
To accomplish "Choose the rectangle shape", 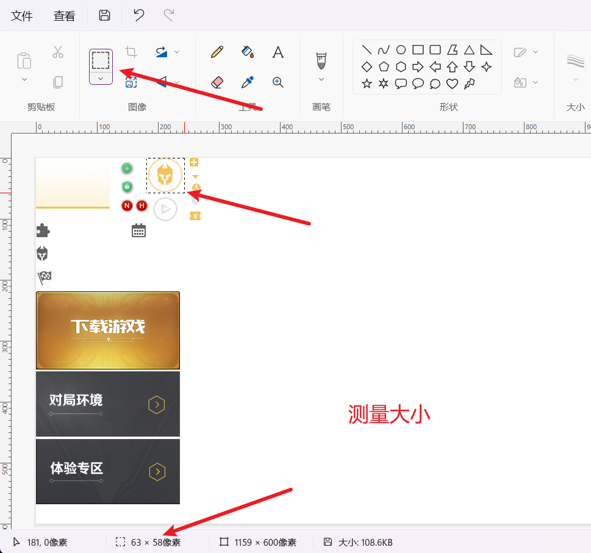I will coord(418,50).
